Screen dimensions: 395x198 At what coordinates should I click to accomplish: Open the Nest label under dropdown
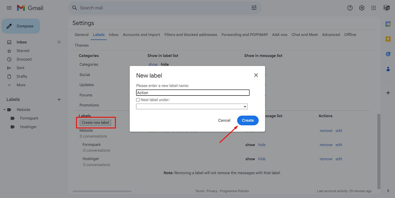pos(192,106)
